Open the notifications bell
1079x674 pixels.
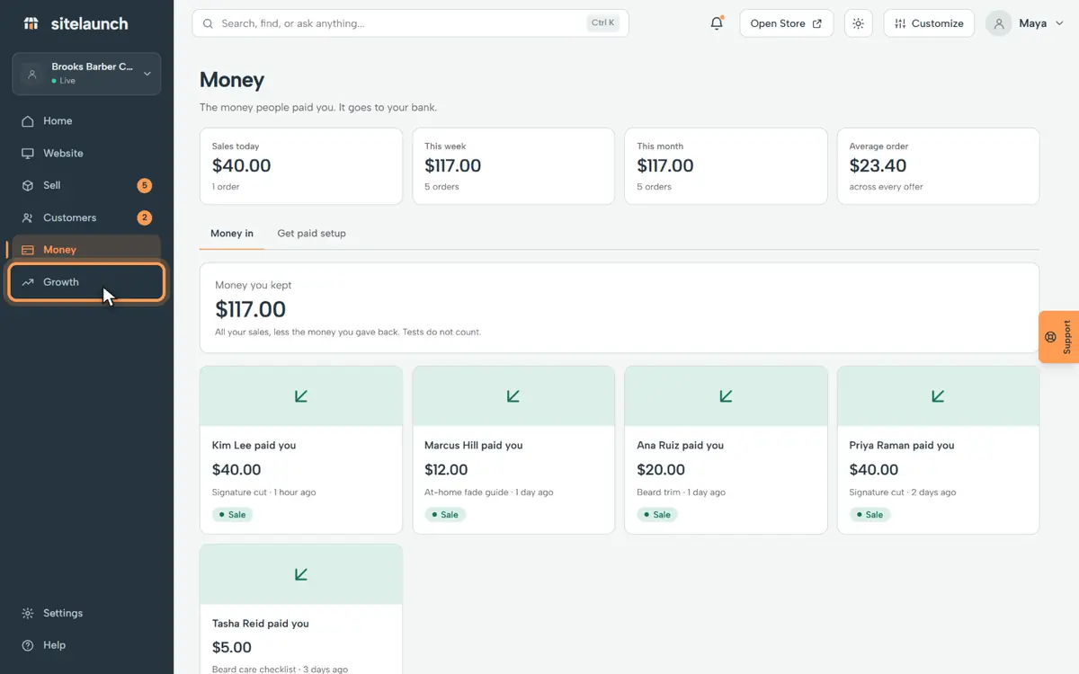click(717, 23)
